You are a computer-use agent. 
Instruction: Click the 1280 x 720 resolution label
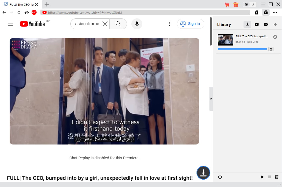252,42
